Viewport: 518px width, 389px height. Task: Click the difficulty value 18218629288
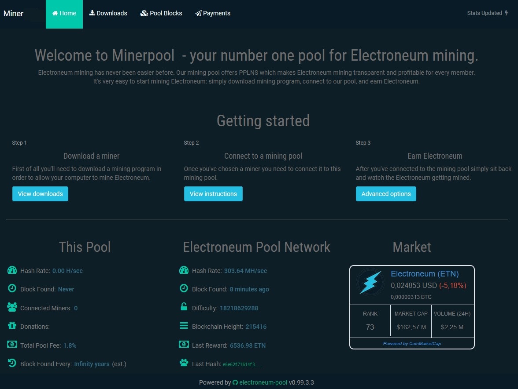click(x=239, y=308)
